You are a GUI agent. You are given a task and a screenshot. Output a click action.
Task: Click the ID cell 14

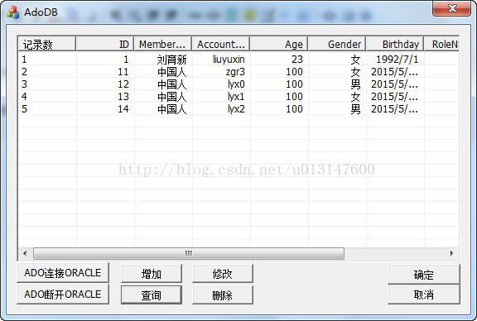click(123, 109)
